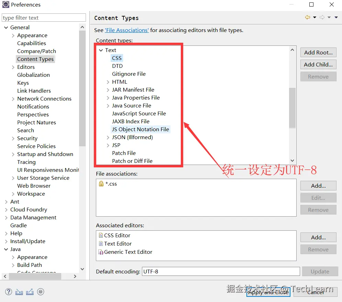
Task: Click the type filter text field
Action: [x=44, y=18]
